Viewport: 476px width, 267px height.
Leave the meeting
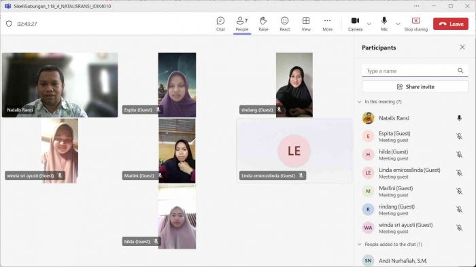pyautogui.click(x=450, y=24)
